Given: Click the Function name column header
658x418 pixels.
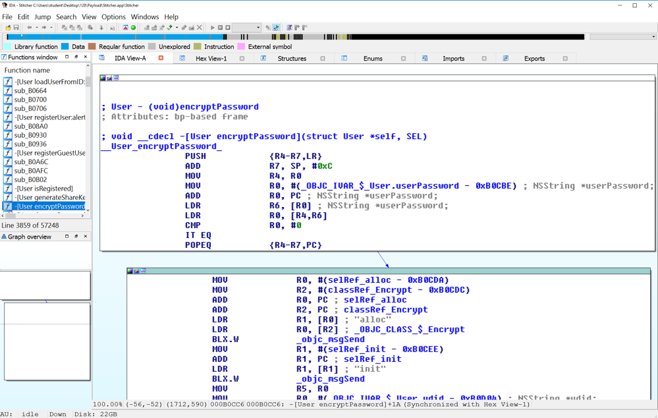Looking at the screenshot, I should tap(27, 70).
